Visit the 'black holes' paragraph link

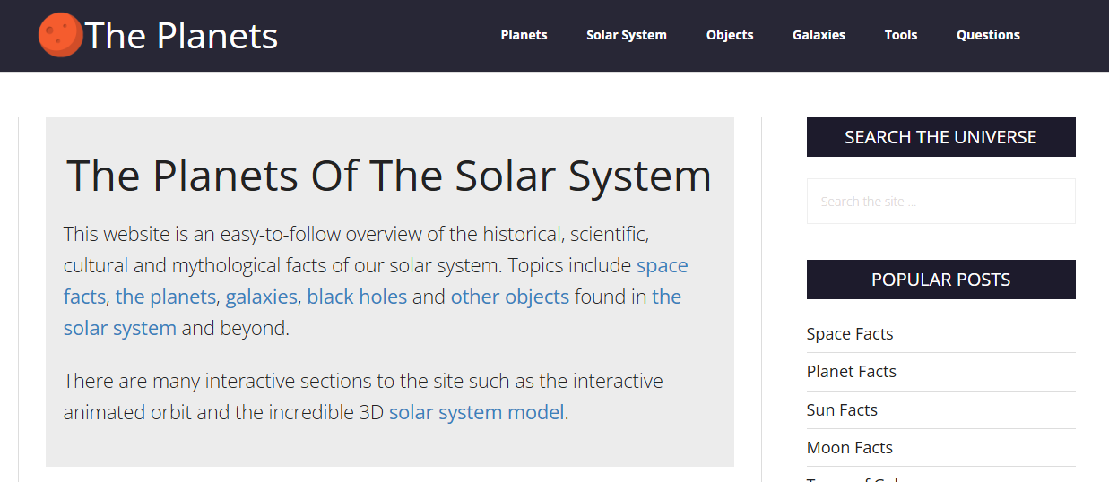pyautogui.click(x=357, y=297)
